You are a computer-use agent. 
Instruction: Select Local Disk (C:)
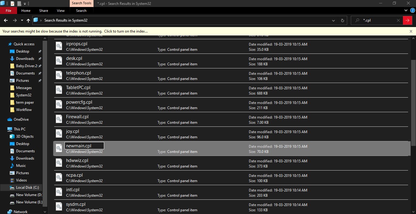[27, 188]
